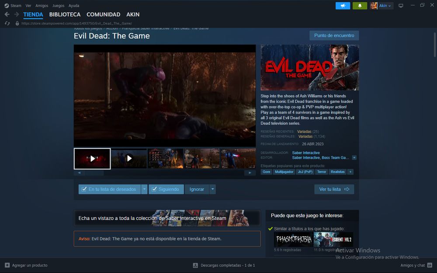Uncheck the Siguiendo follow checkbox
Image resolution: width=437 pixels, height=273 pixels.
click(154, 189)
